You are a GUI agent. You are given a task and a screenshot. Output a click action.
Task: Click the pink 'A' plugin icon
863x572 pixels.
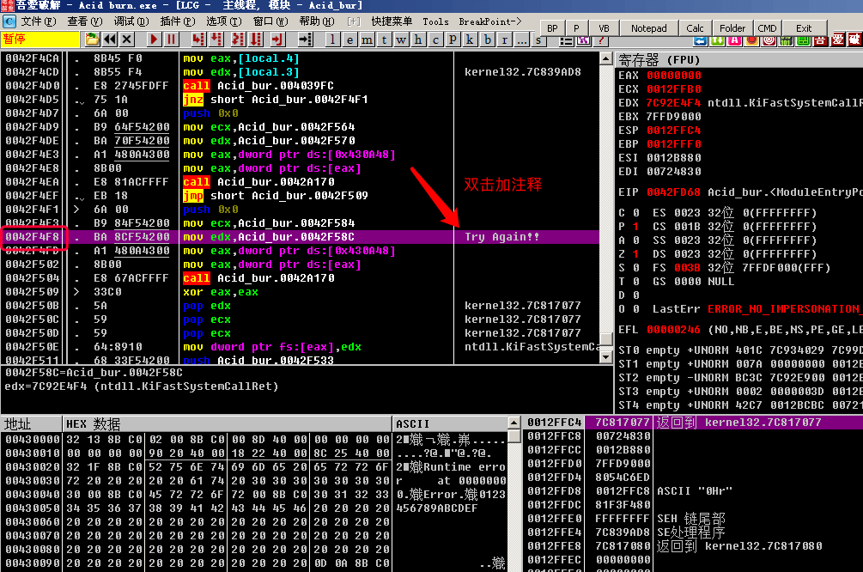click(735, 40)
